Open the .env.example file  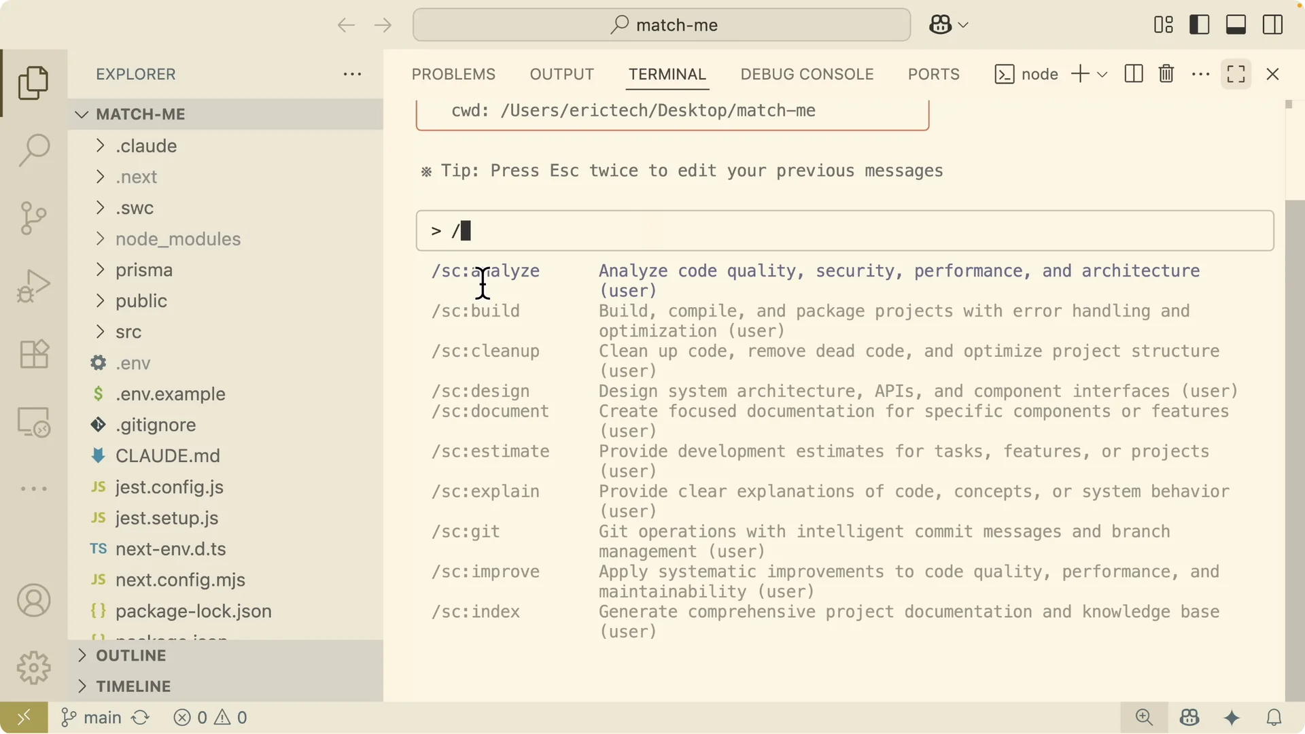click(x=226, y=394)
